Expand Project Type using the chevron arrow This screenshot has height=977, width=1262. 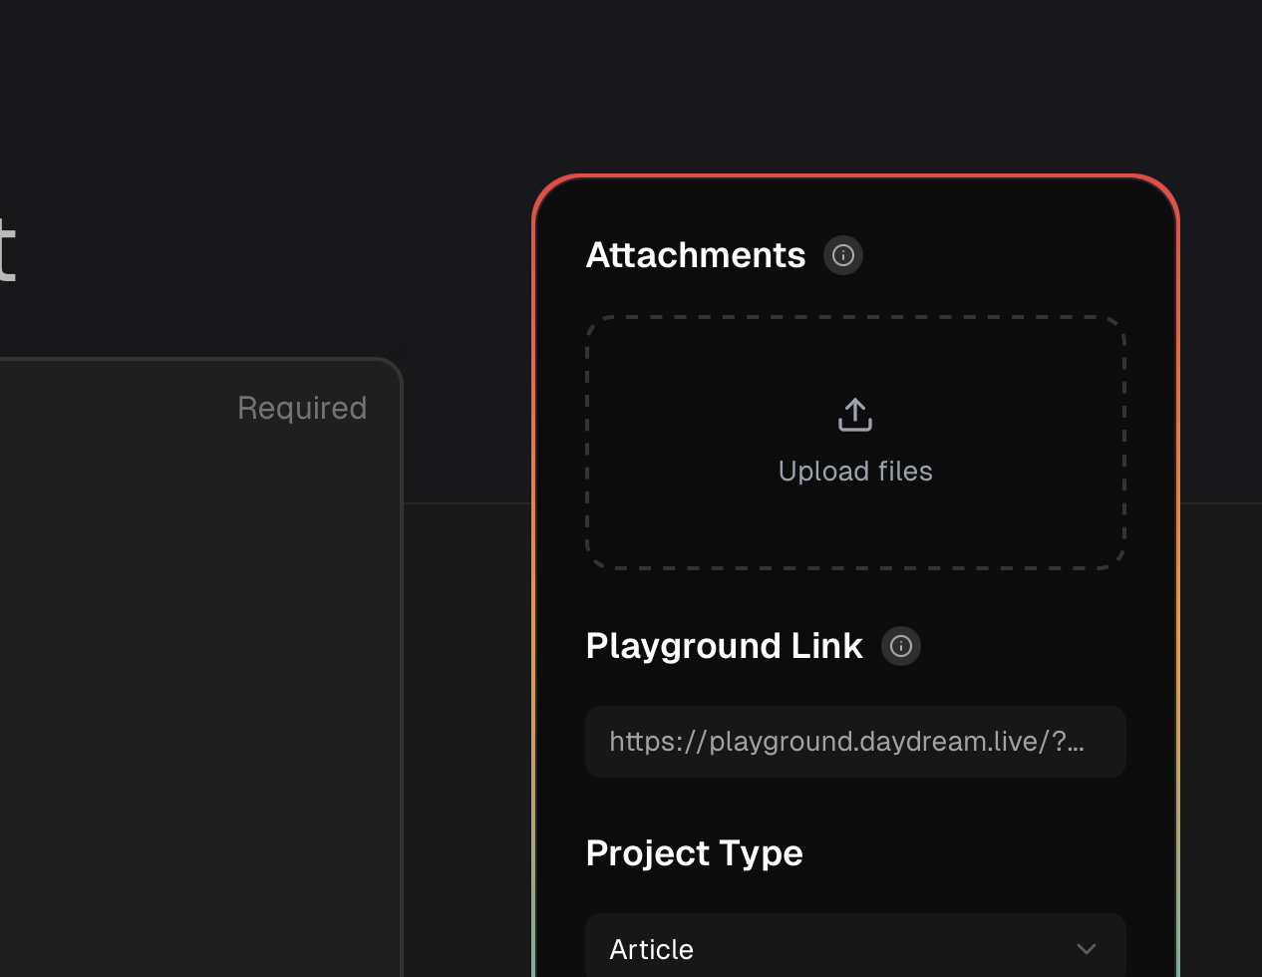click(x=1087, y=949)
